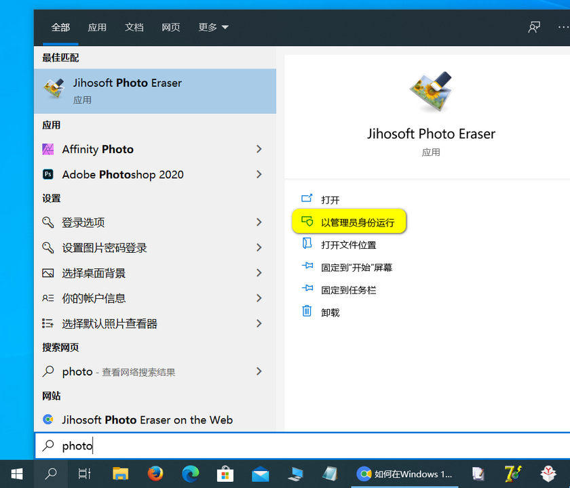Expand the 你的帐户信息 arrow
570x488 pixels.
click(x=259, y=298)
